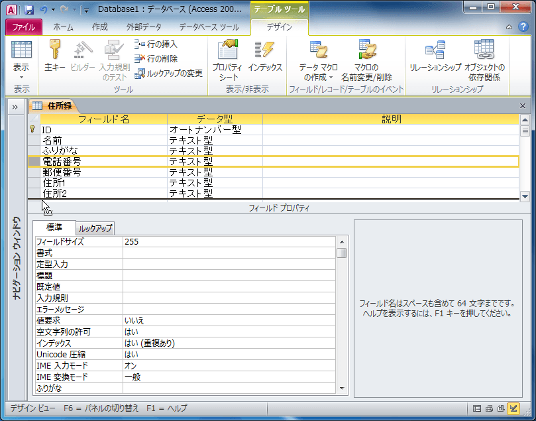Switch to datasheet view in status bar
Viewport: 536px width, 421px height.
coord(477,408)
